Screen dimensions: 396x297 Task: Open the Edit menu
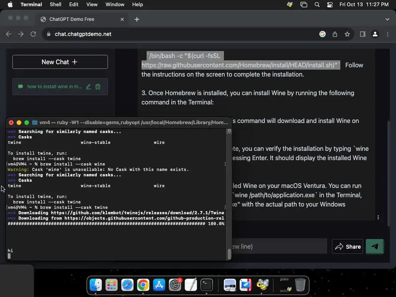pos(74,5)
